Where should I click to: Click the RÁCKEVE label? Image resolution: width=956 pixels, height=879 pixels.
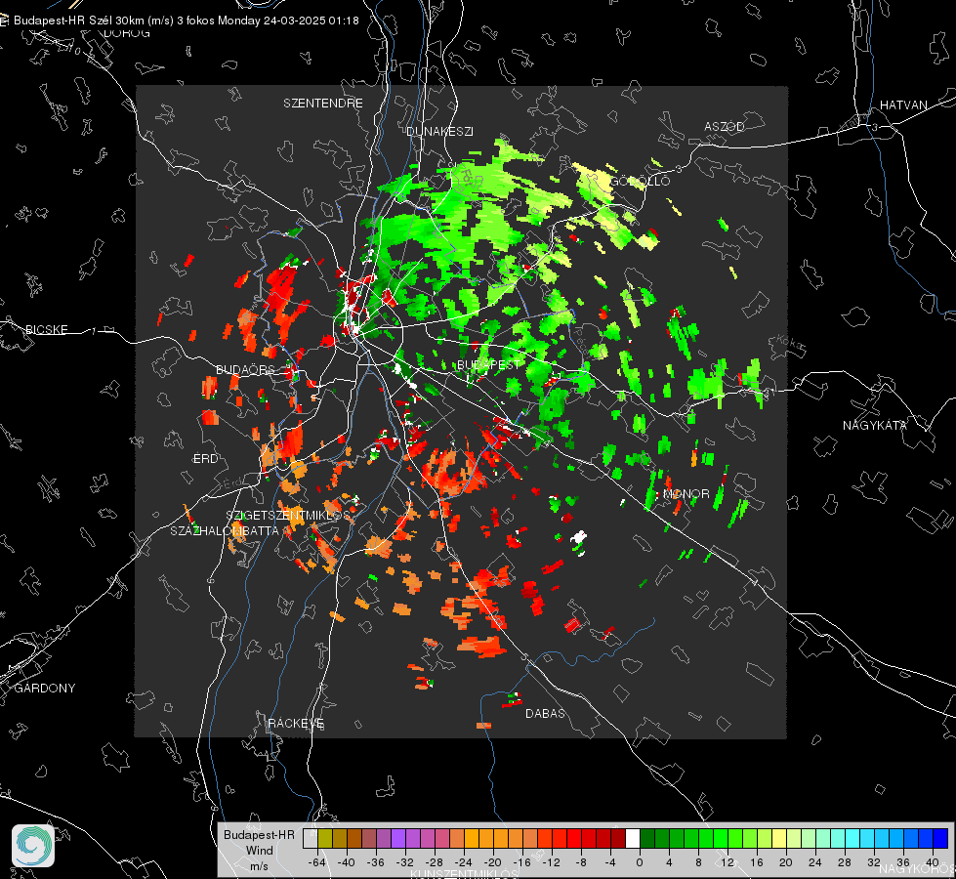click(296, 724)
